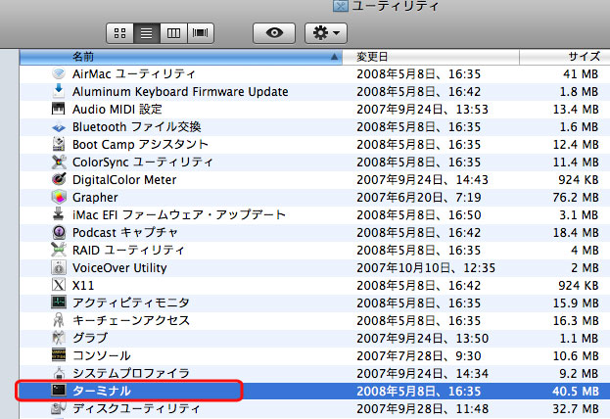Select the Grapher name text

click(95, 197)
